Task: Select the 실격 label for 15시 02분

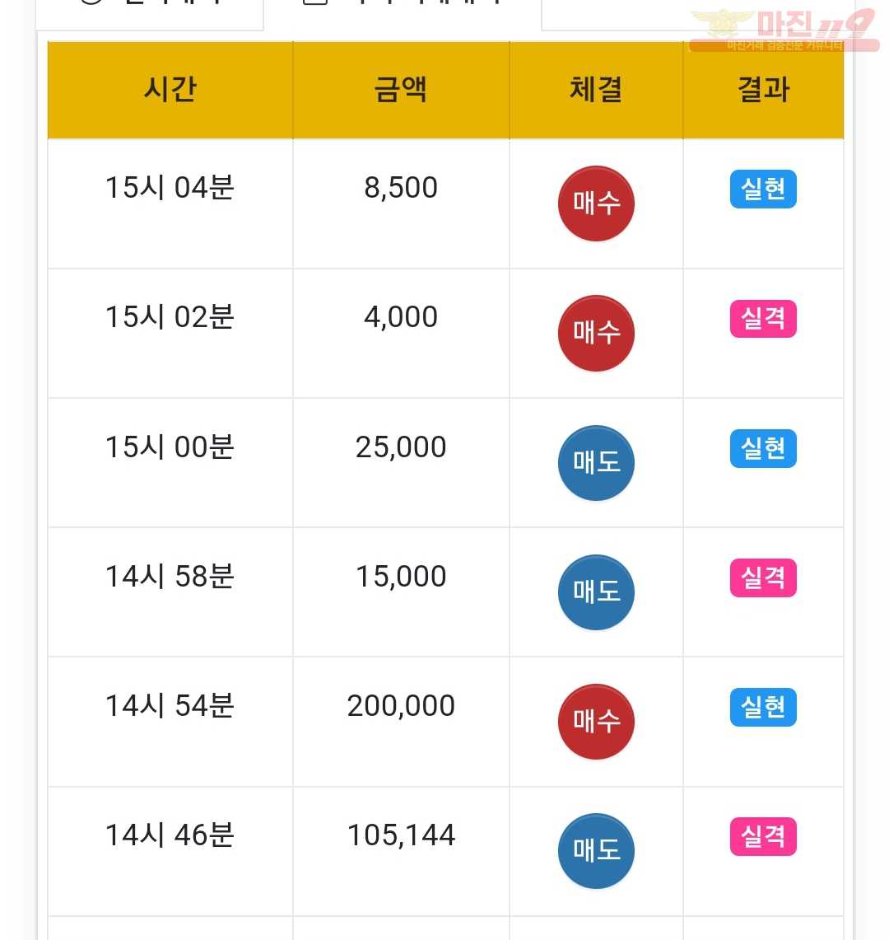Action: click(763, 318)
